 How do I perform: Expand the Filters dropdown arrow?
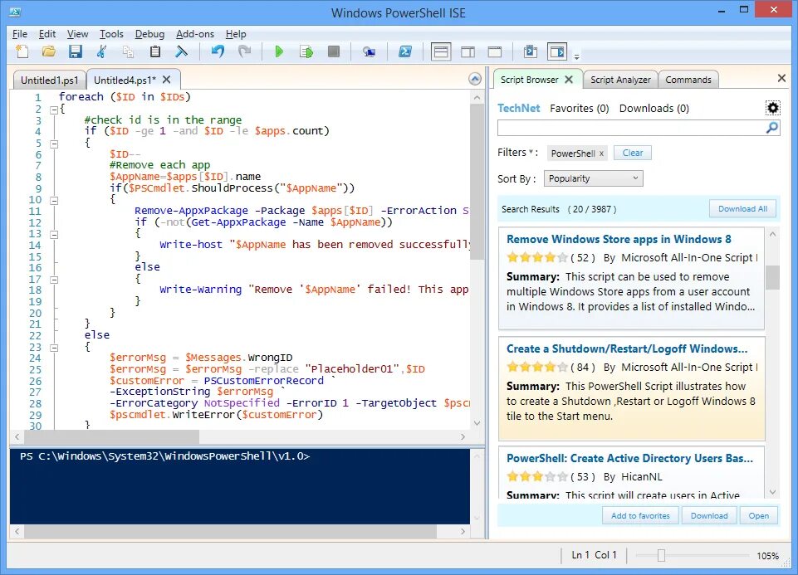[531, 152]
